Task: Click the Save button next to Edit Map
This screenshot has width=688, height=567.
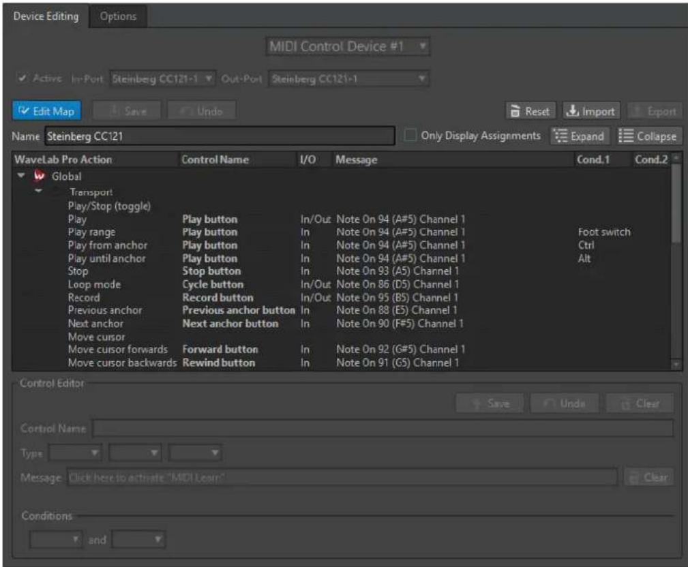Action: (127, 111)
